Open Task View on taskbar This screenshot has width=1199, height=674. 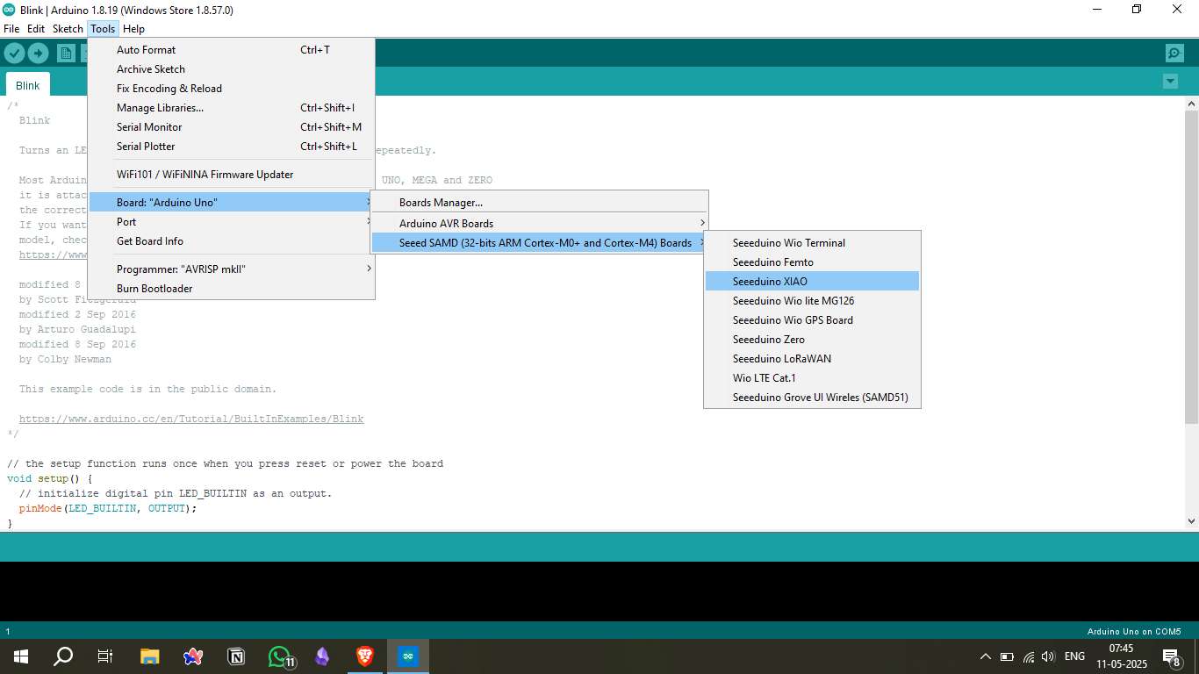tap(105, 656)
